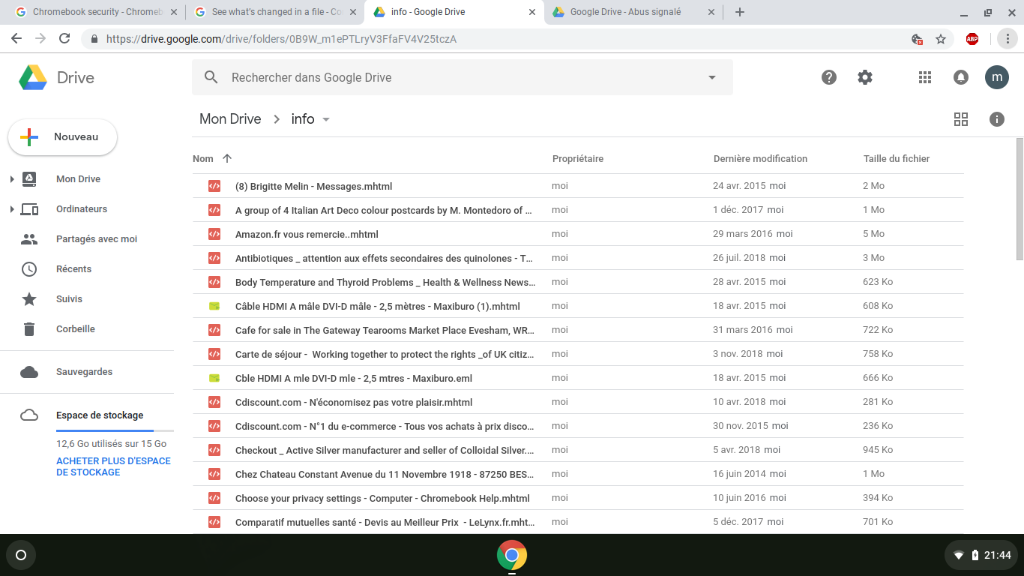Open the notifications bell icon
The height and width of the screenshot is (576, 1024).
(960, 77)
